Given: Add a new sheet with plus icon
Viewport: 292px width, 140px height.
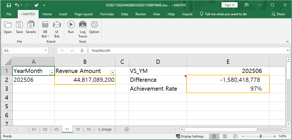Looking at the screenshot, I should click(127, 129).
